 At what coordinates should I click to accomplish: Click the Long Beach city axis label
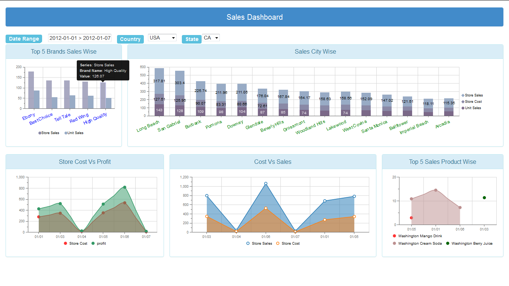pos(148,126)
